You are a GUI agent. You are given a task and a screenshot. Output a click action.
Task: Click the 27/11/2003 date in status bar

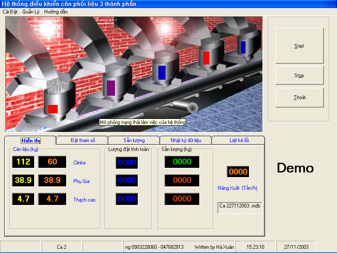(296, 247)
